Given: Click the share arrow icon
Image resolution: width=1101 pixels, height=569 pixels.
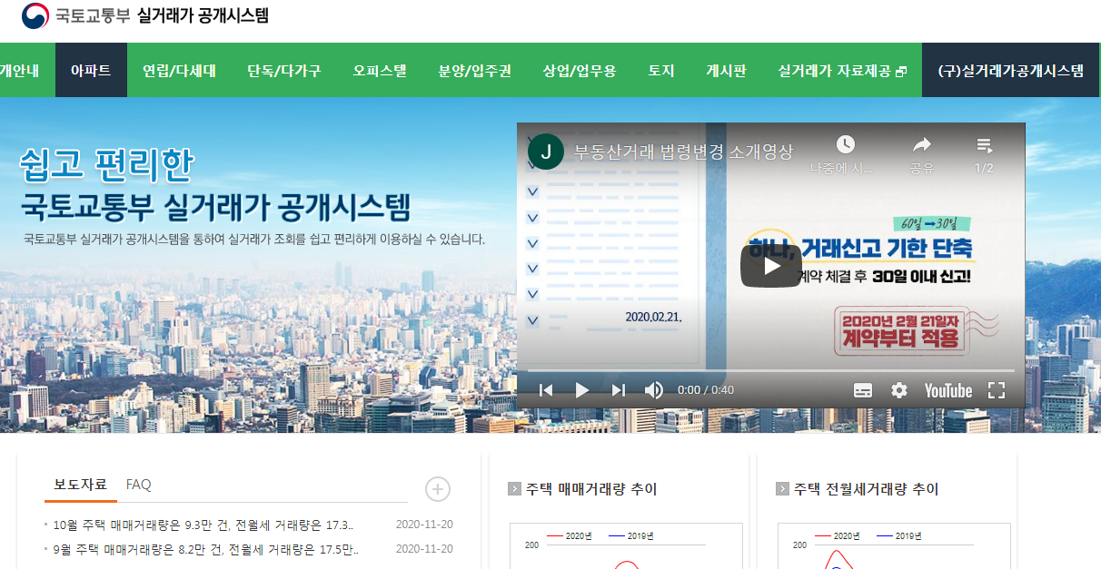Looking at the screenshot, I should pyautogui.click(x=922, y=144).
